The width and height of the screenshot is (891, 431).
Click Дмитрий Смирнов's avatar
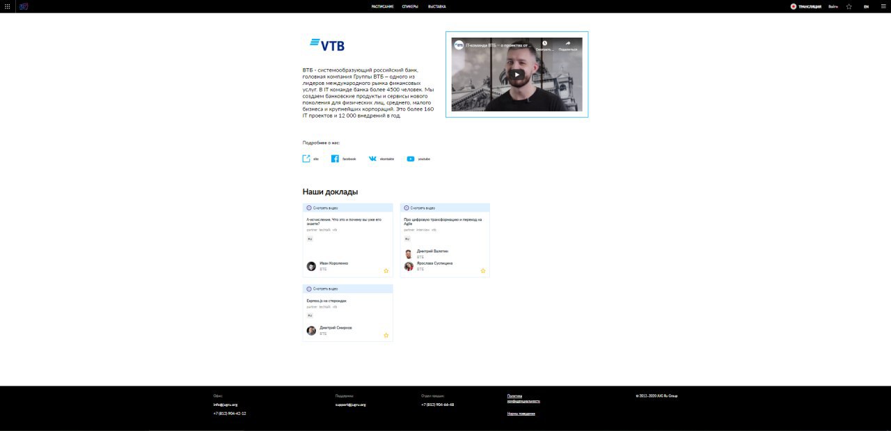311,331
